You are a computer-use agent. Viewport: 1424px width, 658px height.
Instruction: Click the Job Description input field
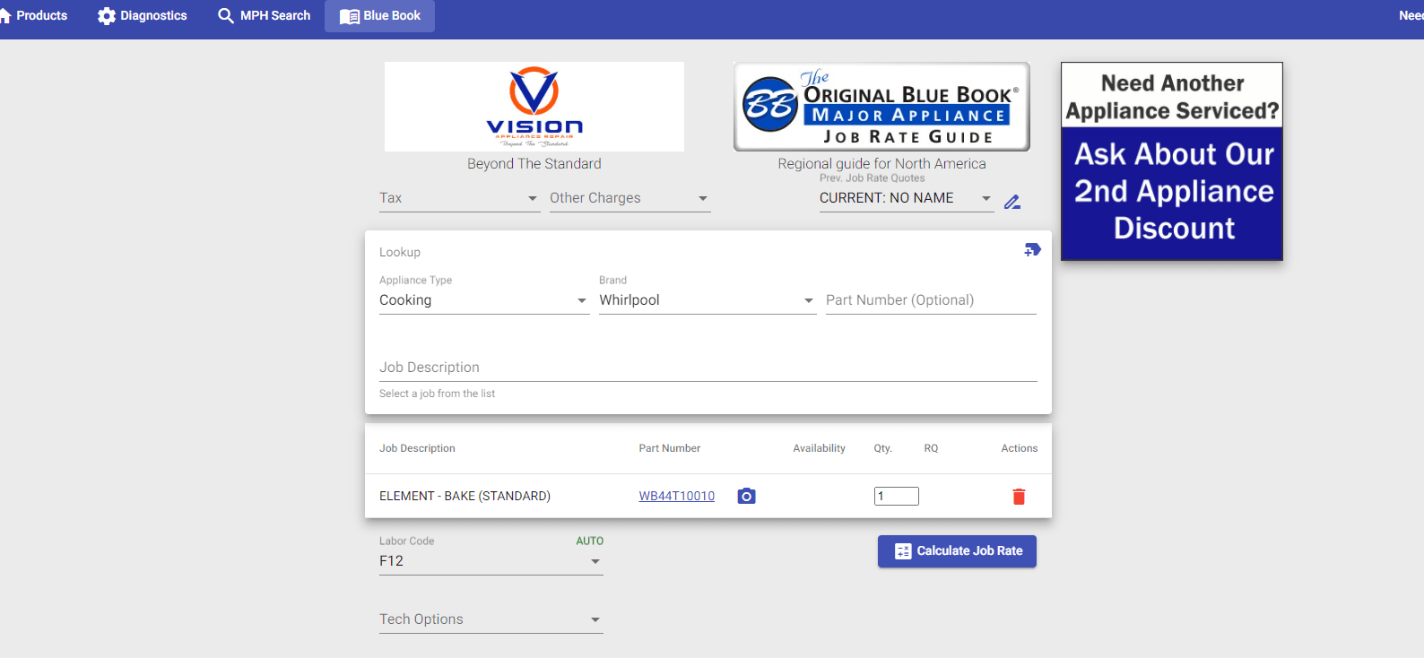[708, 368]
